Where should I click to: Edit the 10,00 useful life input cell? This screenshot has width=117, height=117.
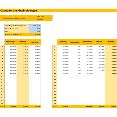click(35, 29)
